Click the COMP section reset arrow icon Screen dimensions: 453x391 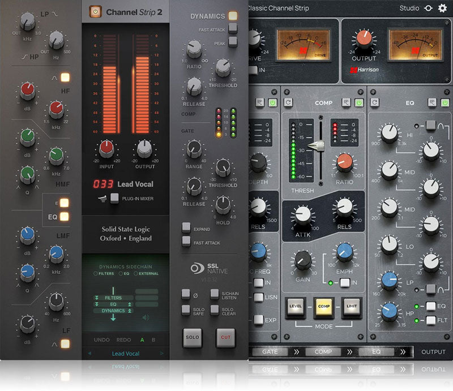tap(288, 102)
